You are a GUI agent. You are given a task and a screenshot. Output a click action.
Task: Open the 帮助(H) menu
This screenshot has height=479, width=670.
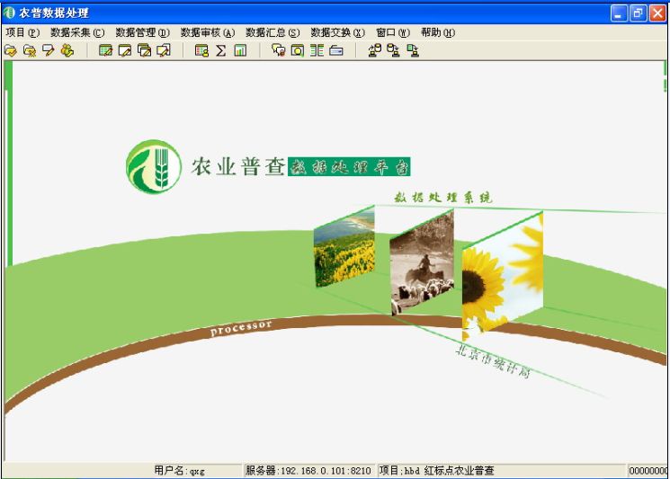[437, 32]
